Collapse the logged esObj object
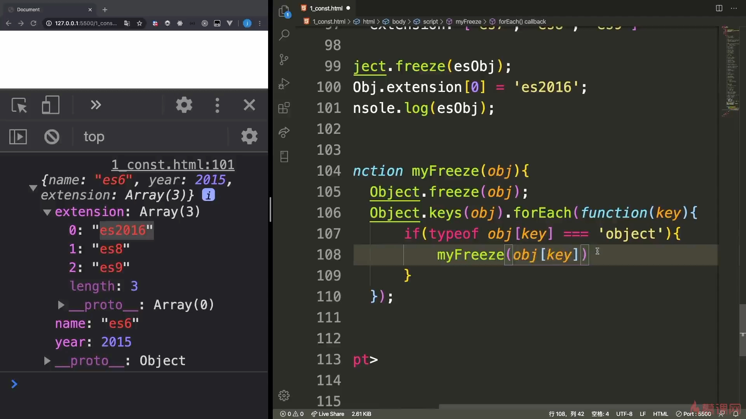 tap(33, 188)
